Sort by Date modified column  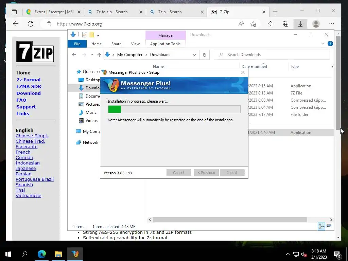click(254, 67)
